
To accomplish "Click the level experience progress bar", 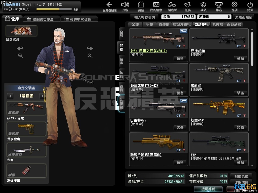I will (54, 10).
